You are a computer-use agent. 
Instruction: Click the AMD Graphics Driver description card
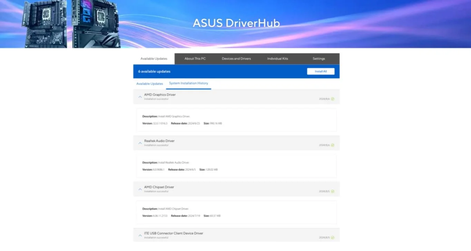click(x=236, y=120)
